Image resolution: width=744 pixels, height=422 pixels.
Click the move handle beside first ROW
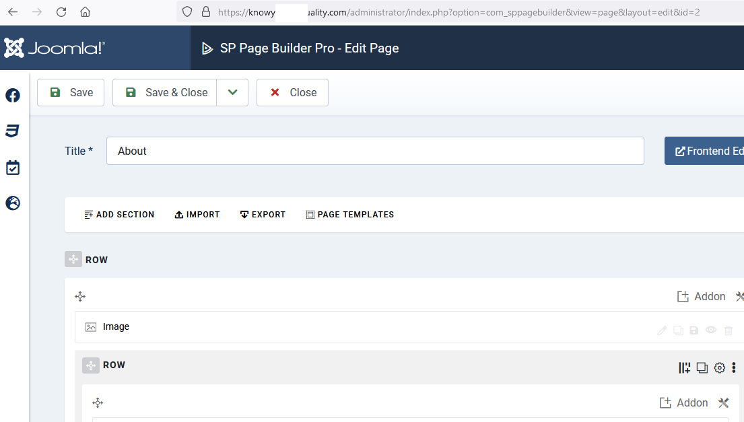coord(73,260)
